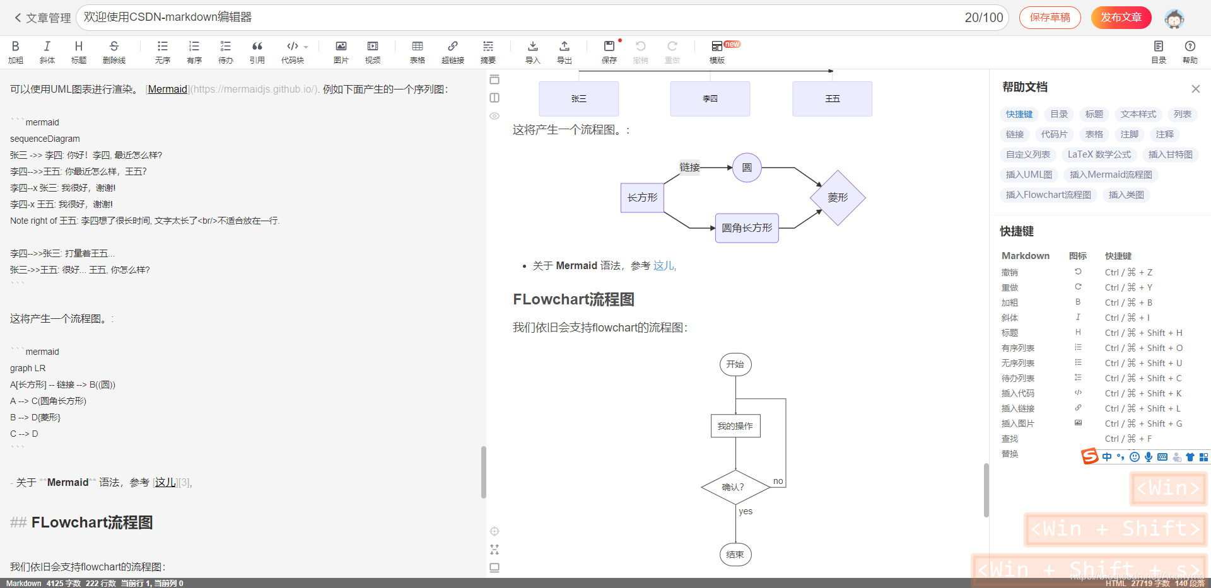Screen dimensions: 1211x588
Task: Select the 插入Mermaid流程图 help tag
Action: coord(1111,175)
